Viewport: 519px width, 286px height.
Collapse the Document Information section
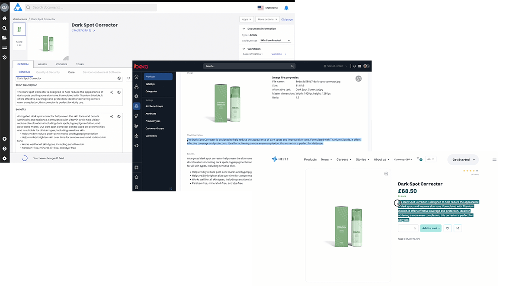[243, 29]
